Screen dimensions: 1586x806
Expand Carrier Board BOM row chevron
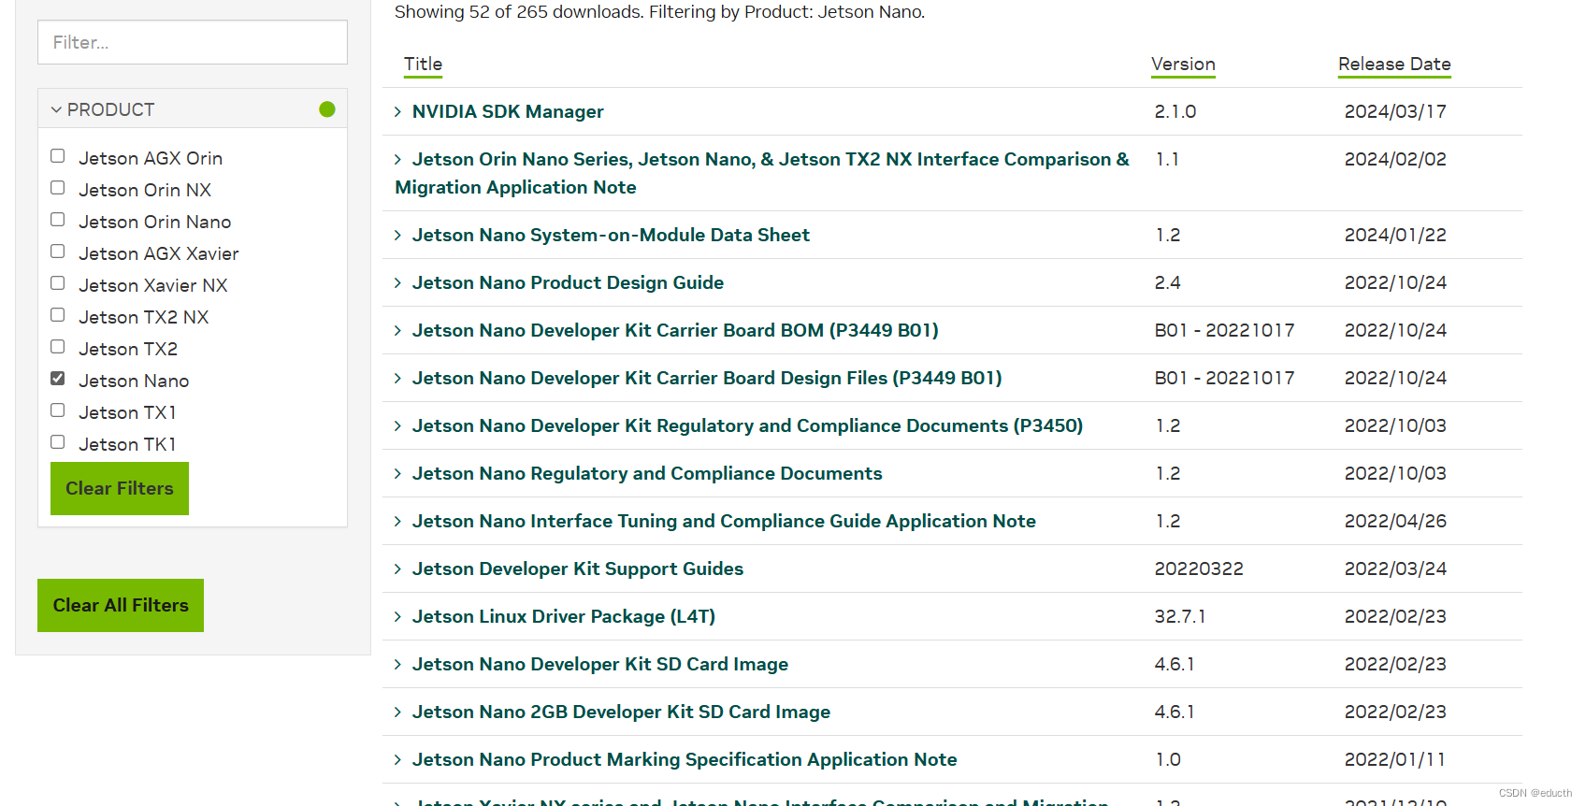(397, 331)
